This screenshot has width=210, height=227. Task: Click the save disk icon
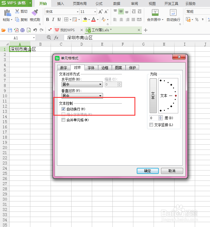10,30
